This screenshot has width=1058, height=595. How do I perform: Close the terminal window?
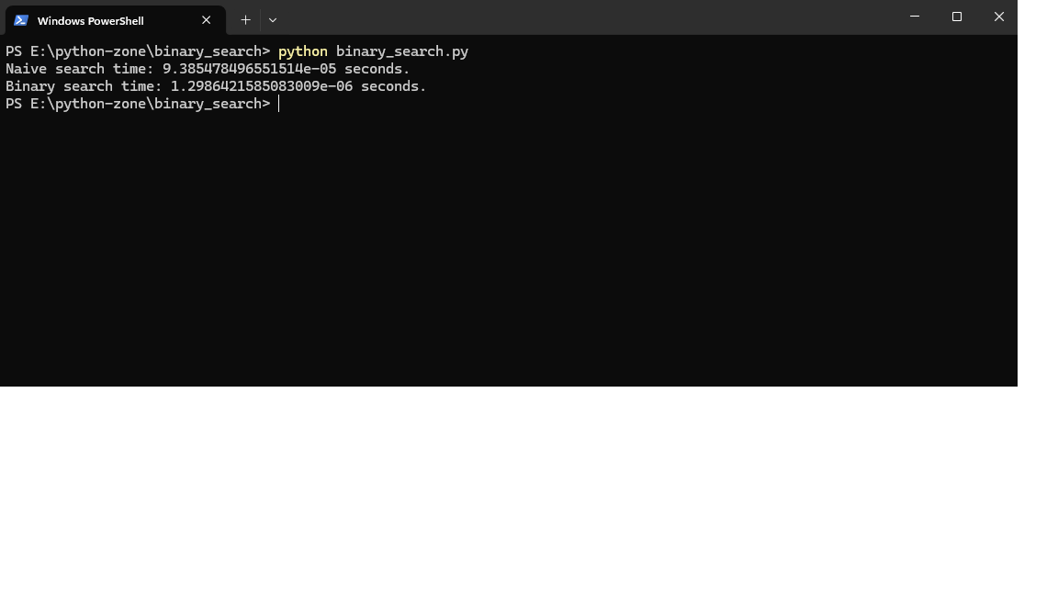998,17
